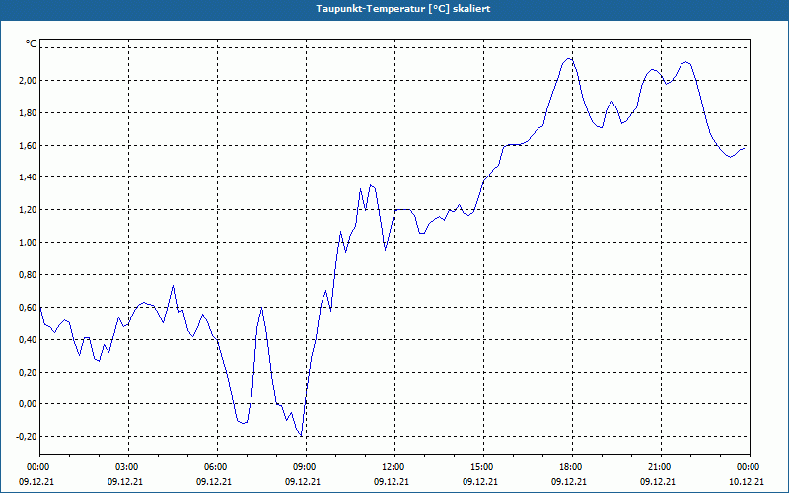
Task: Click the 0,00 y-axis label
Action: tap(28, 404)
